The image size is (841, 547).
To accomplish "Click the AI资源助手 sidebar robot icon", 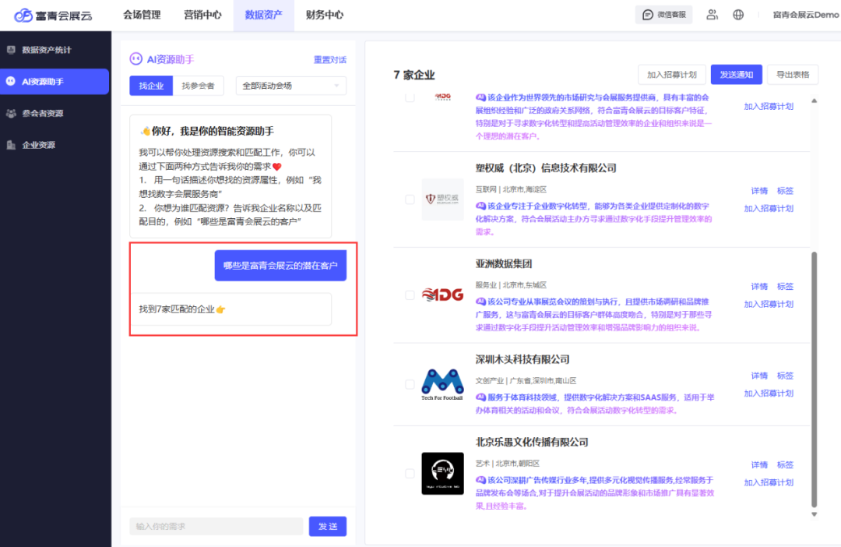I will point(11,81).
